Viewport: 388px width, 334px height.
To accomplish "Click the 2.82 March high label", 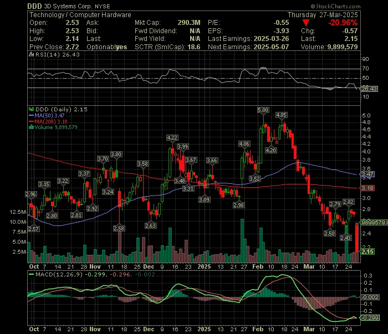I will click(x=349, y=202).
